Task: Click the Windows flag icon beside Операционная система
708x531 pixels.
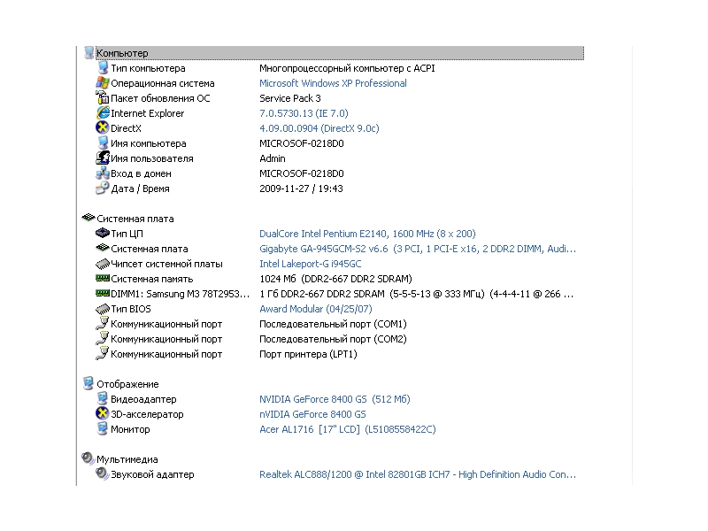Action: [x=103, y=83]
